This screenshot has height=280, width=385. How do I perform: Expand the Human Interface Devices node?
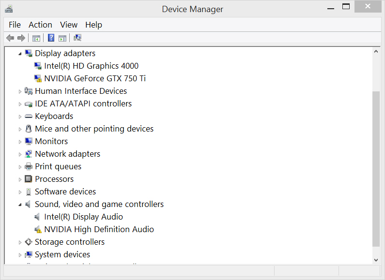click(x=20, y=91)
